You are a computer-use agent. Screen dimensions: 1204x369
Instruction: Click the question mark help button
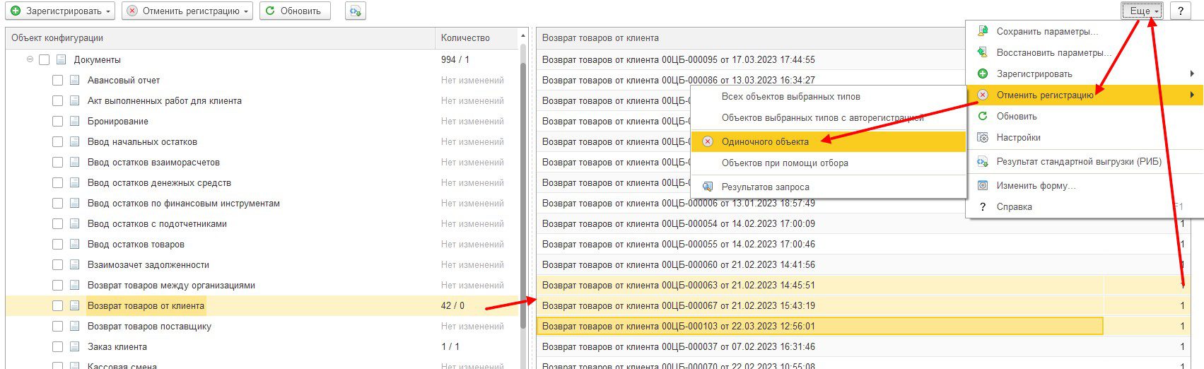point(1181,11)
